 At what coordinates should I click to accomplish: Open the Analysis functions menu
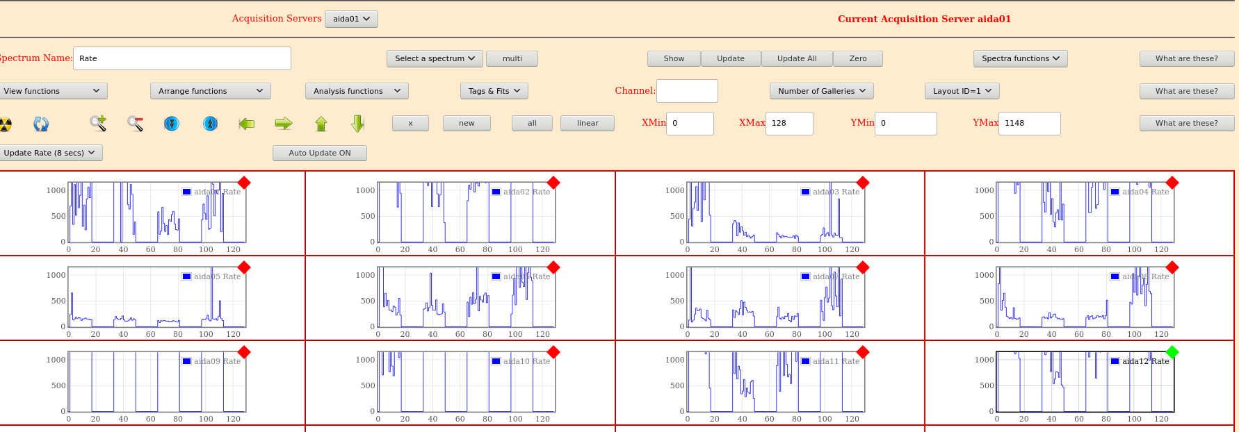[357, 91]
